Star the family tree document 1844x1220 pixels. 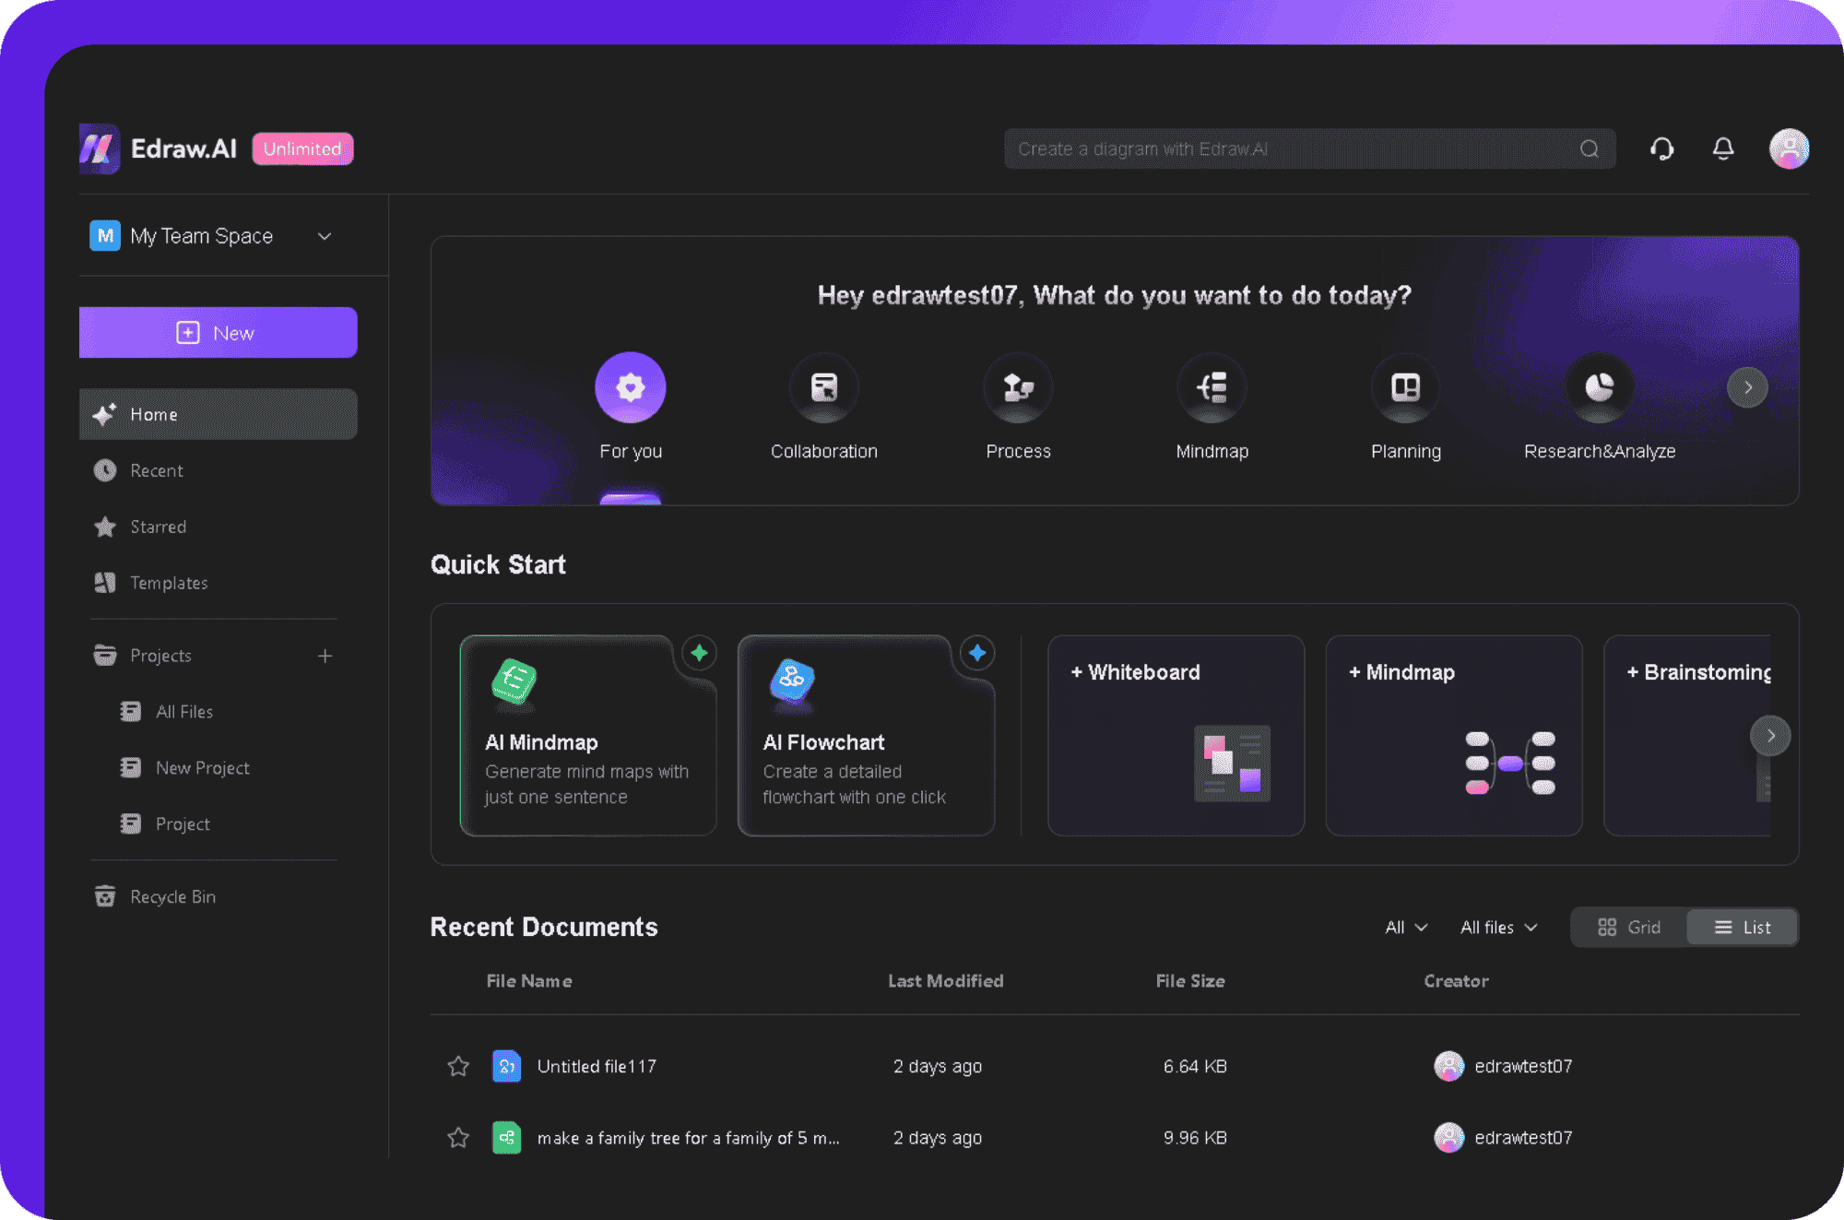[458, 1138]
